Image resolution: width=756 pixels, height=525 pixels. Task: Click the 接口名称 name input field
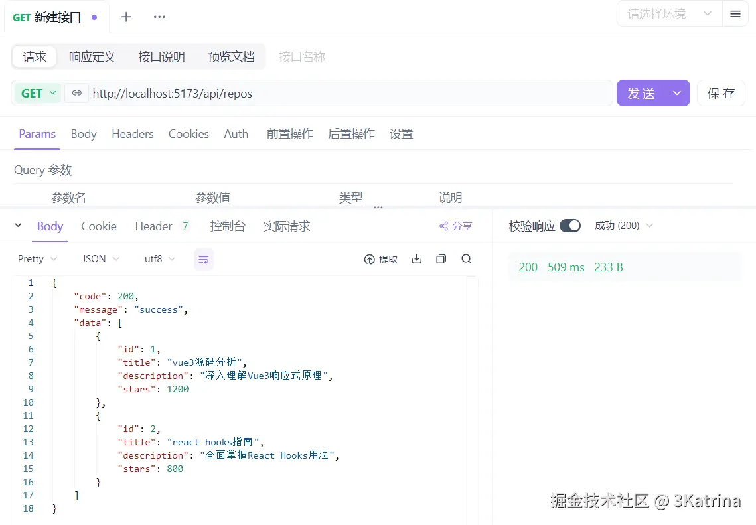point(302,57)
